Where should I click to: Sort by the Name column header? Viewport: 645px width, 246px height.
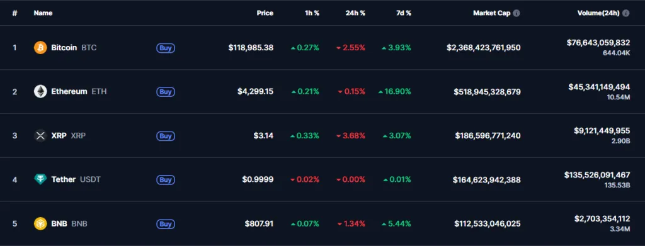coord(43,13)
